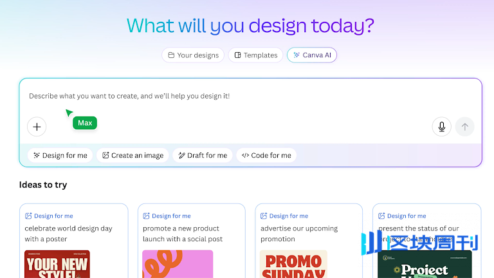
Task: Open the product launch social post idea
Action: [192, 234]
